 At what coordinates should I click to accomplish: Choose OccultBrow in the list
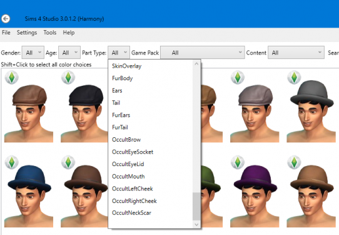click(150, 140)
